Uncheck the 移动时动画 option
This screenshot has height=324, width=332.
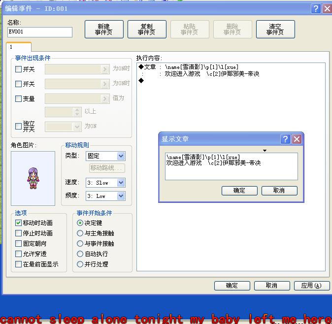18,223
